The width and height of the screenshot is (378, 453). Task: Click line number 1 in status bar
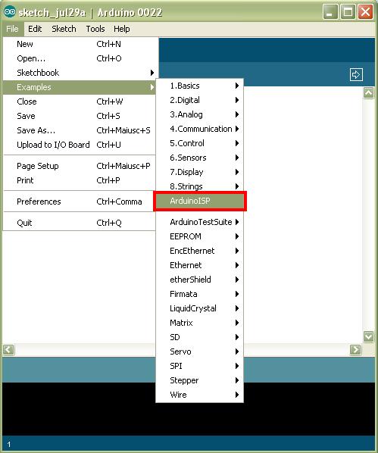click(x=9, y=445)
